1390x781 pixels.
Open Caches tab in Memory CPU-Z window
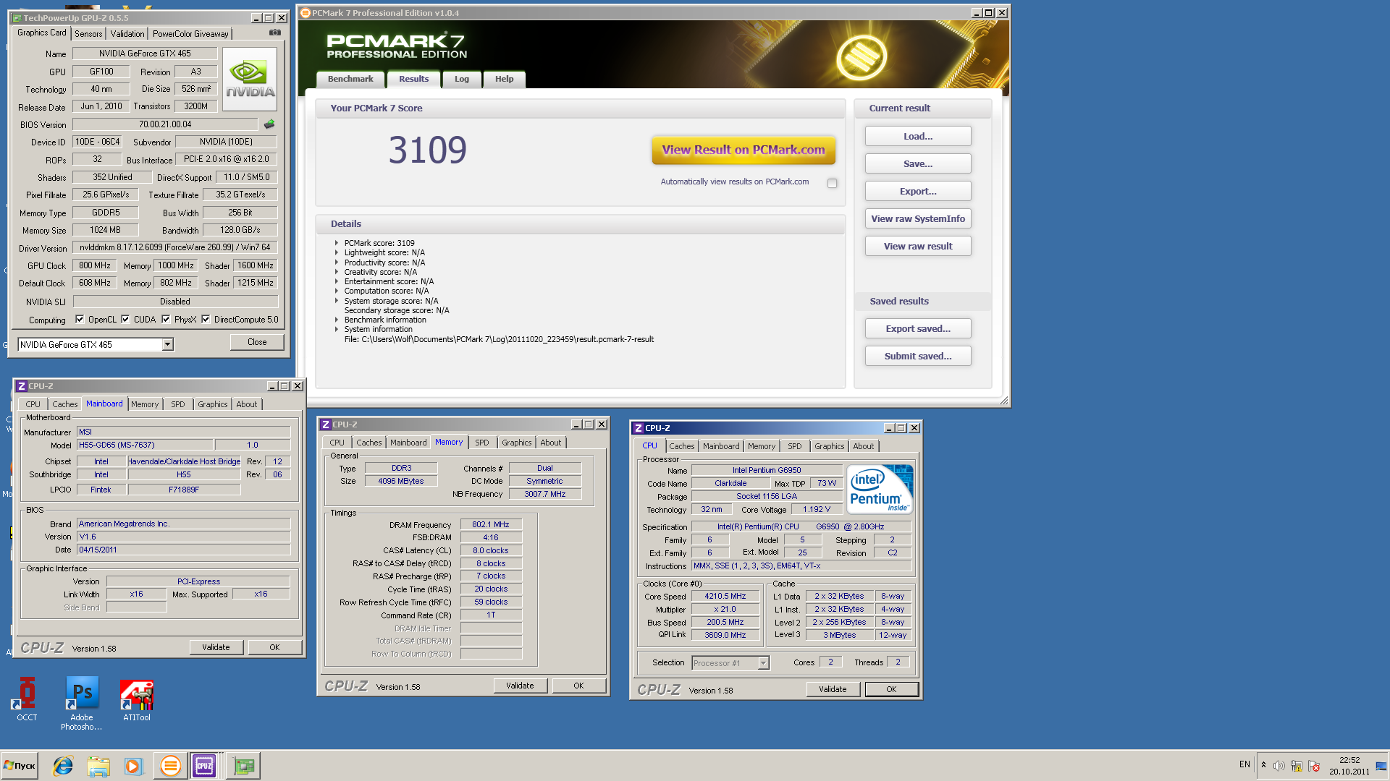point(369,443)
